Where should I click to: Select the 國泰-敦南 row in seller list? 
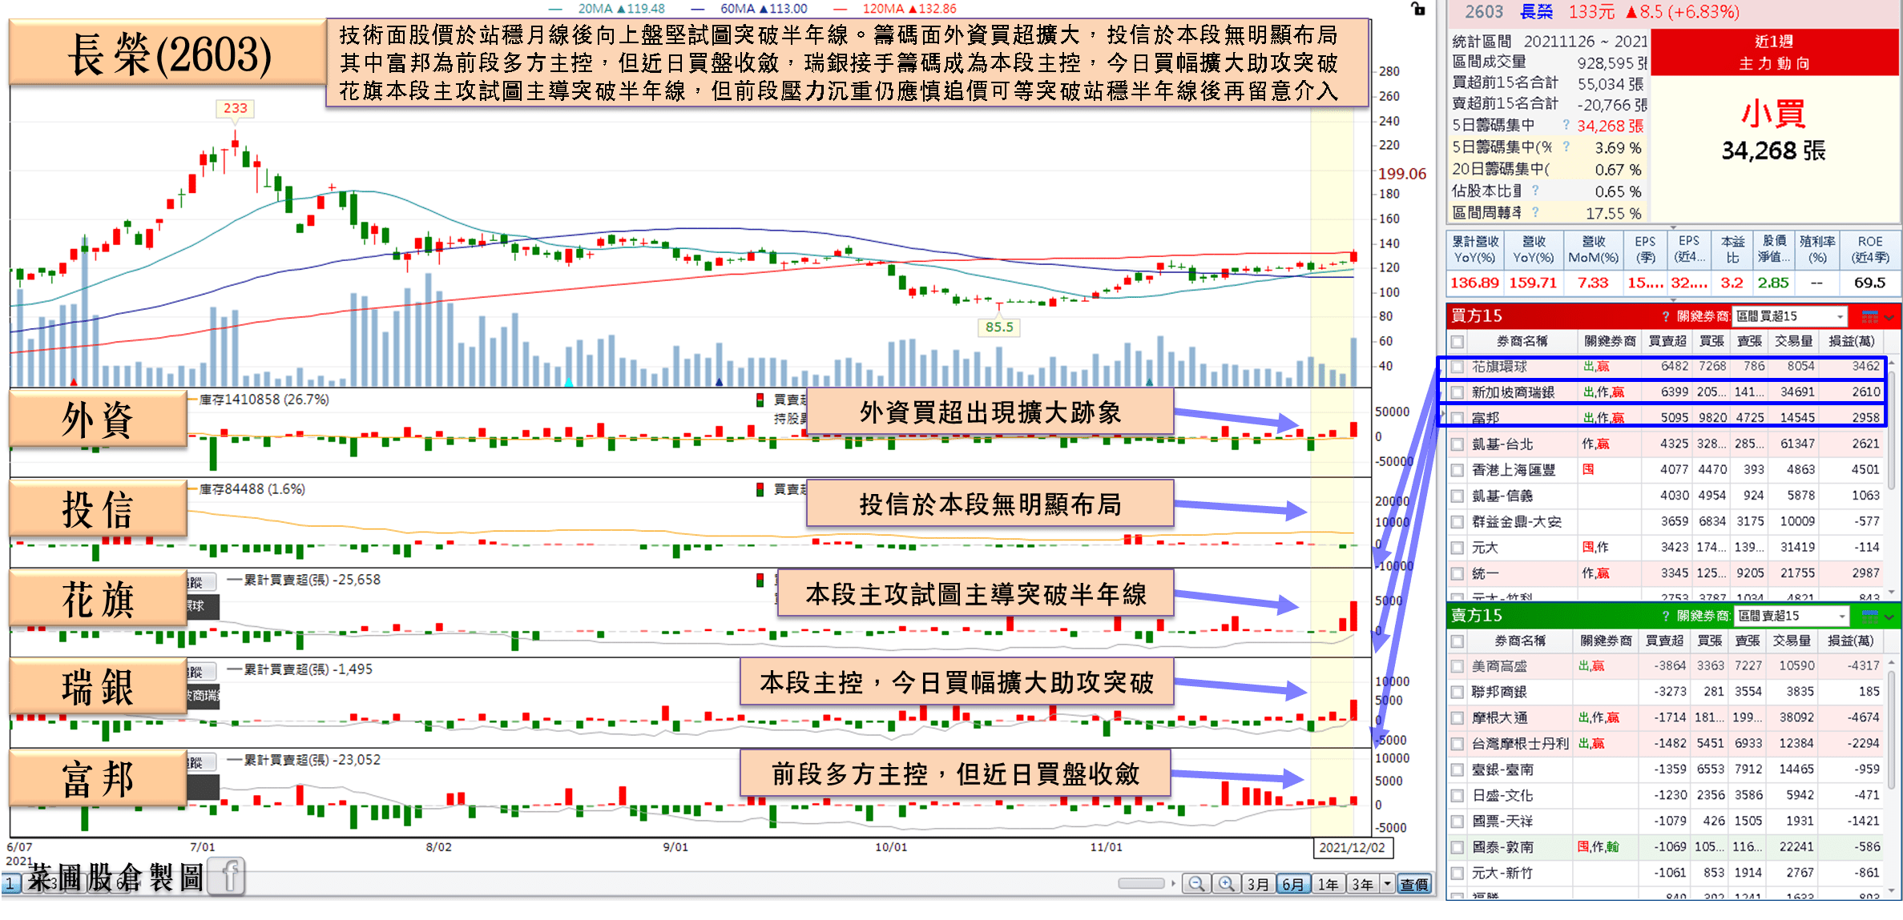coord(1667,847)
